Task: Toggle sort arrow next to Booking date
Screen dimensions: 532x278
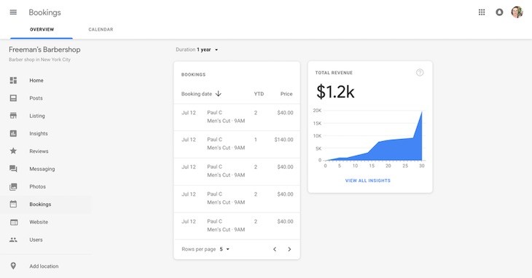Action: pos(218,94)
